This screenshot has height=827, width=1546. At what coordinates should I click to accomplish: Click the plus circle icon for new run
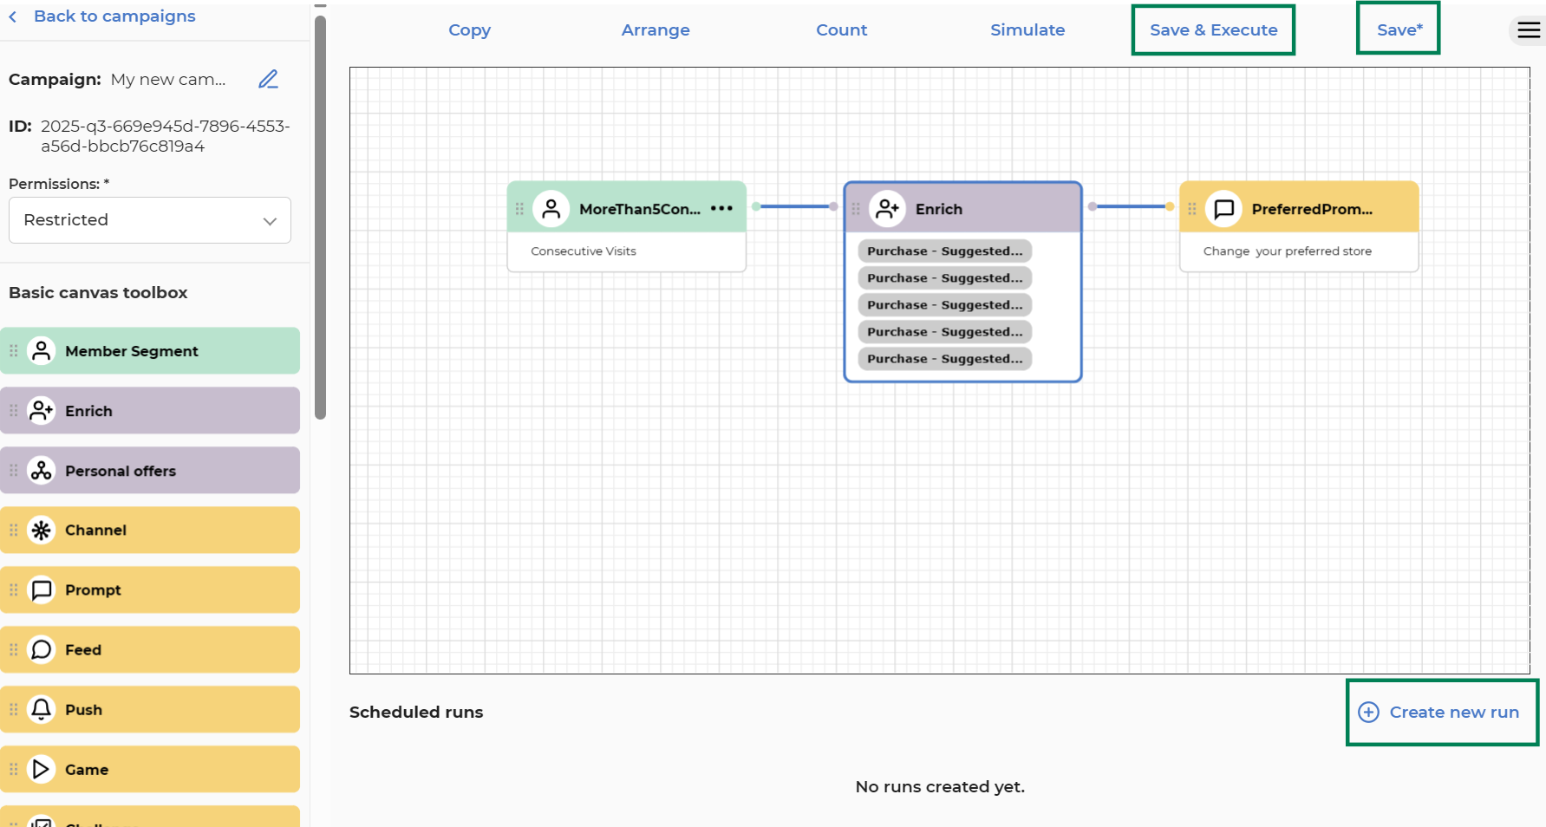(x=1368, y=713)
